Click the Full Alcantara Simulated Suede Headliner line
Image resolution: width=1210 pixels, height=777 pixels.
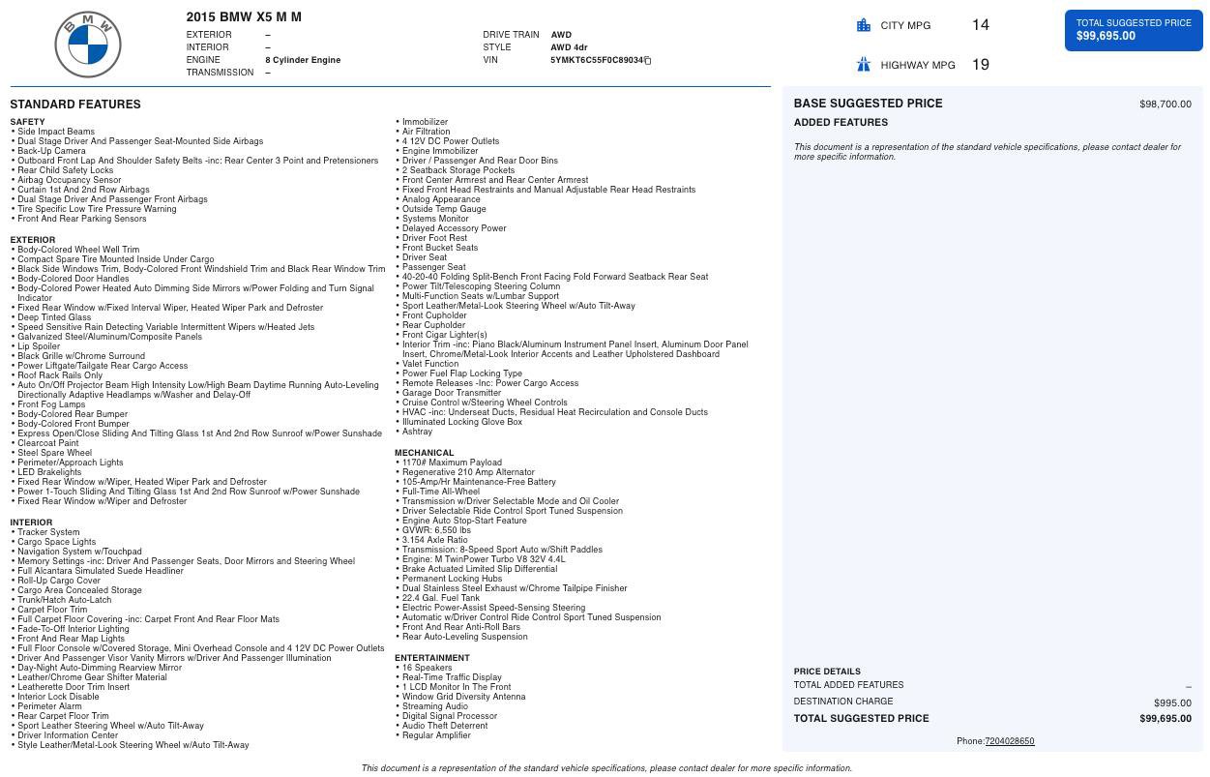point(101,571)
